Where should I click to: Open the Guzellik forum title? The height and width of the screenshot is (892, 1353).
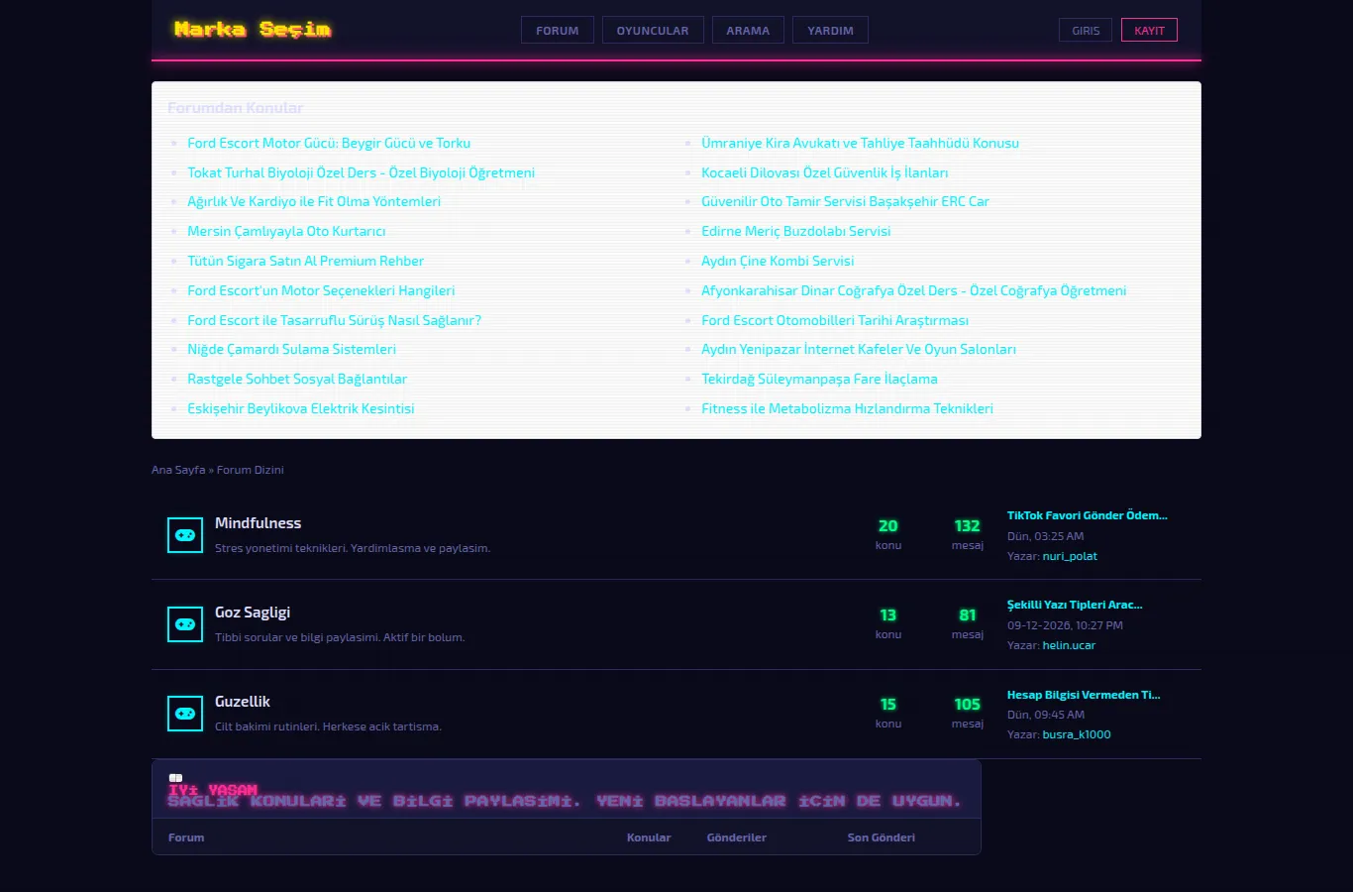243,702
